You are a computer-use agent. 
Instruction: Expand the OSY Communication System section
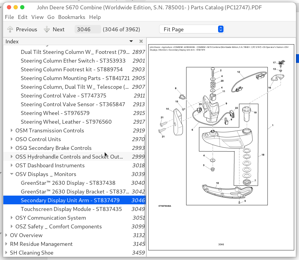click(12, 218)
